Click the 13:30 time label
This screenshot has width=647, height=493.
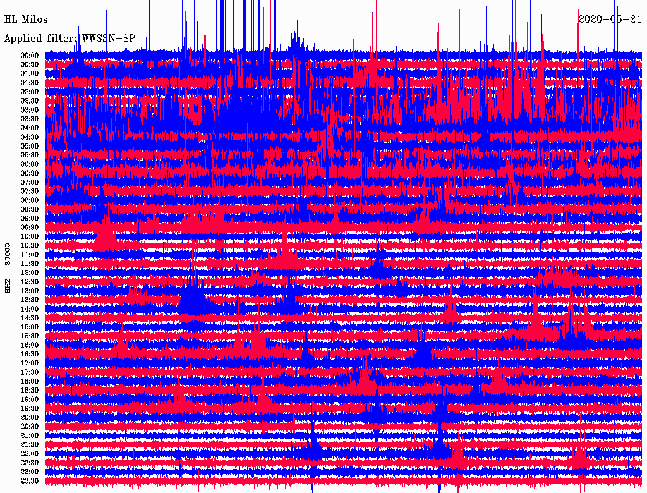30,300
